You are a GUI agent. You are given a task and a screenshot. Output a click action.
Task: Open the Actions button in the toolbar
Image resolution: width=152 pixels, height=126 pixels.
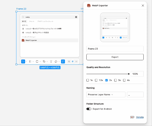coord(63,61)
